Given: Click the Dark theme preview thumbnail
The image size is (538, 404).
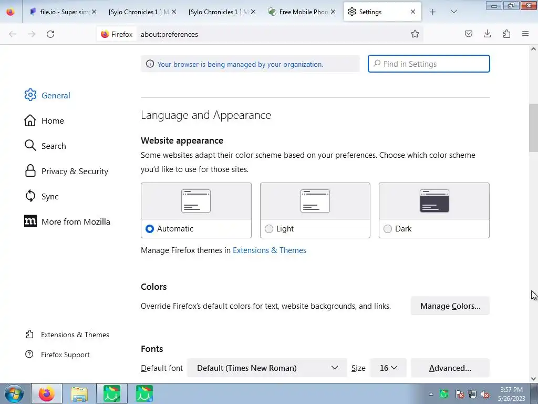Looking at the screenshot, I should point(434,201).
